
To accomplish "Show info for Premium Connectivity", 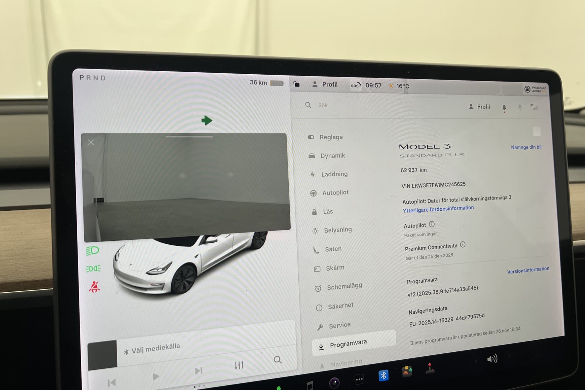I will coord(462,245).
